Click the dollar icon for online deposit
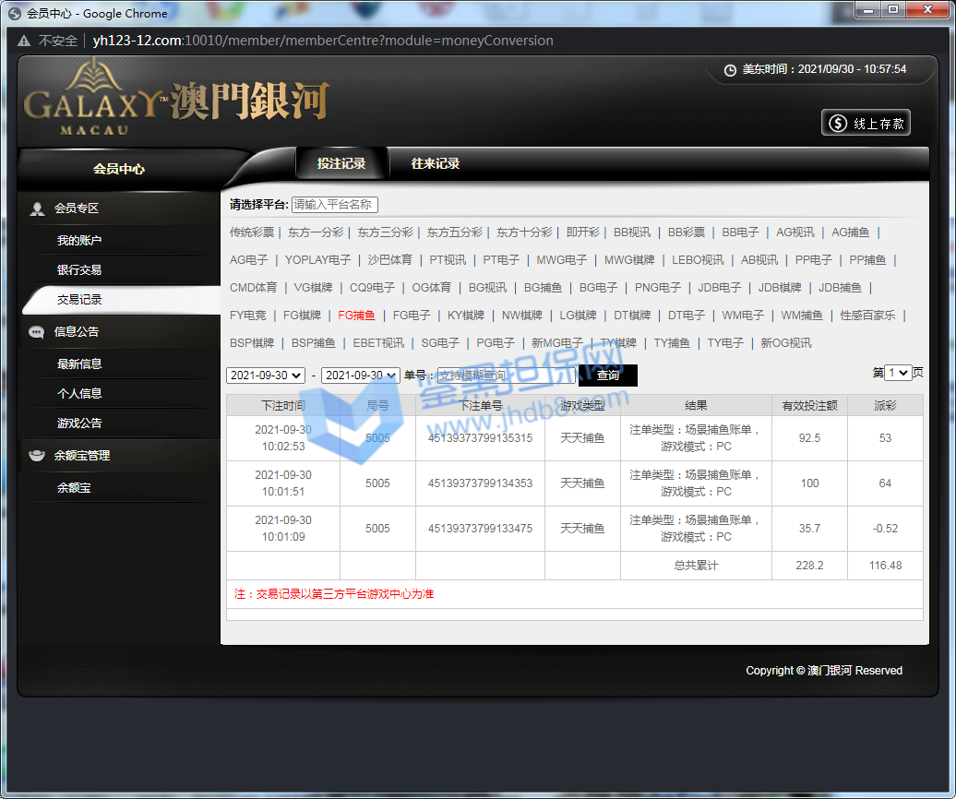This screenshot has width=956, height=799. click(x=838, y=124)
